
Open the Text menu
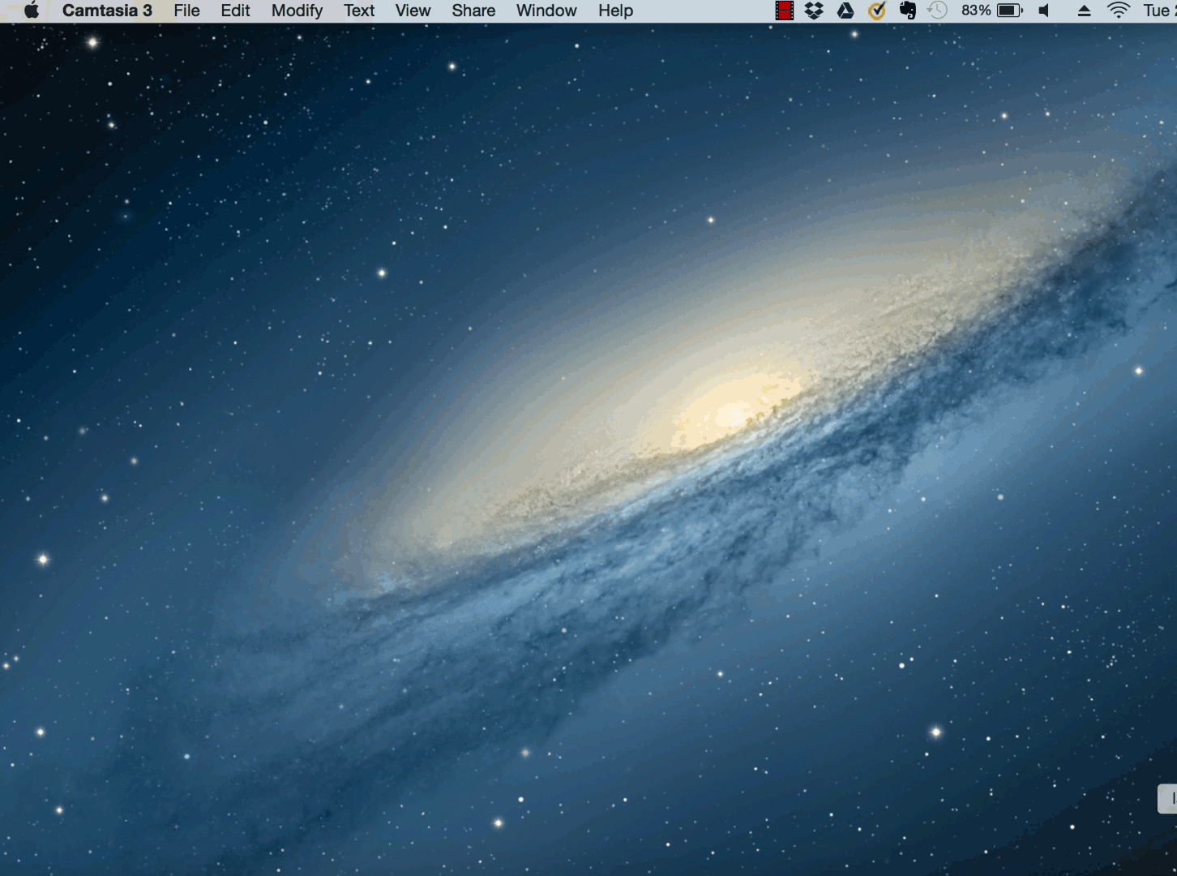coord(359,11)
